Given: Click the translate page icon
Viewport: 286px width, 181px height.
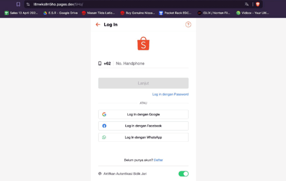Looking at the screenshot, I should (247, 4).
